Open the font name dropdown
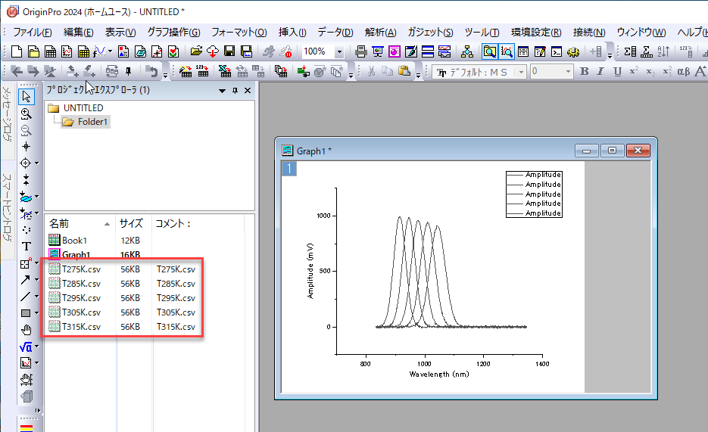 521,72
